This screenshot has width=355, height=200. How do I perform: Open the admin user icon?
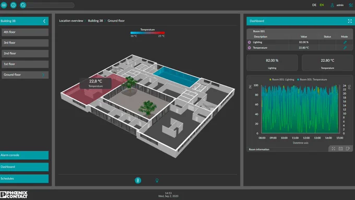332,5
